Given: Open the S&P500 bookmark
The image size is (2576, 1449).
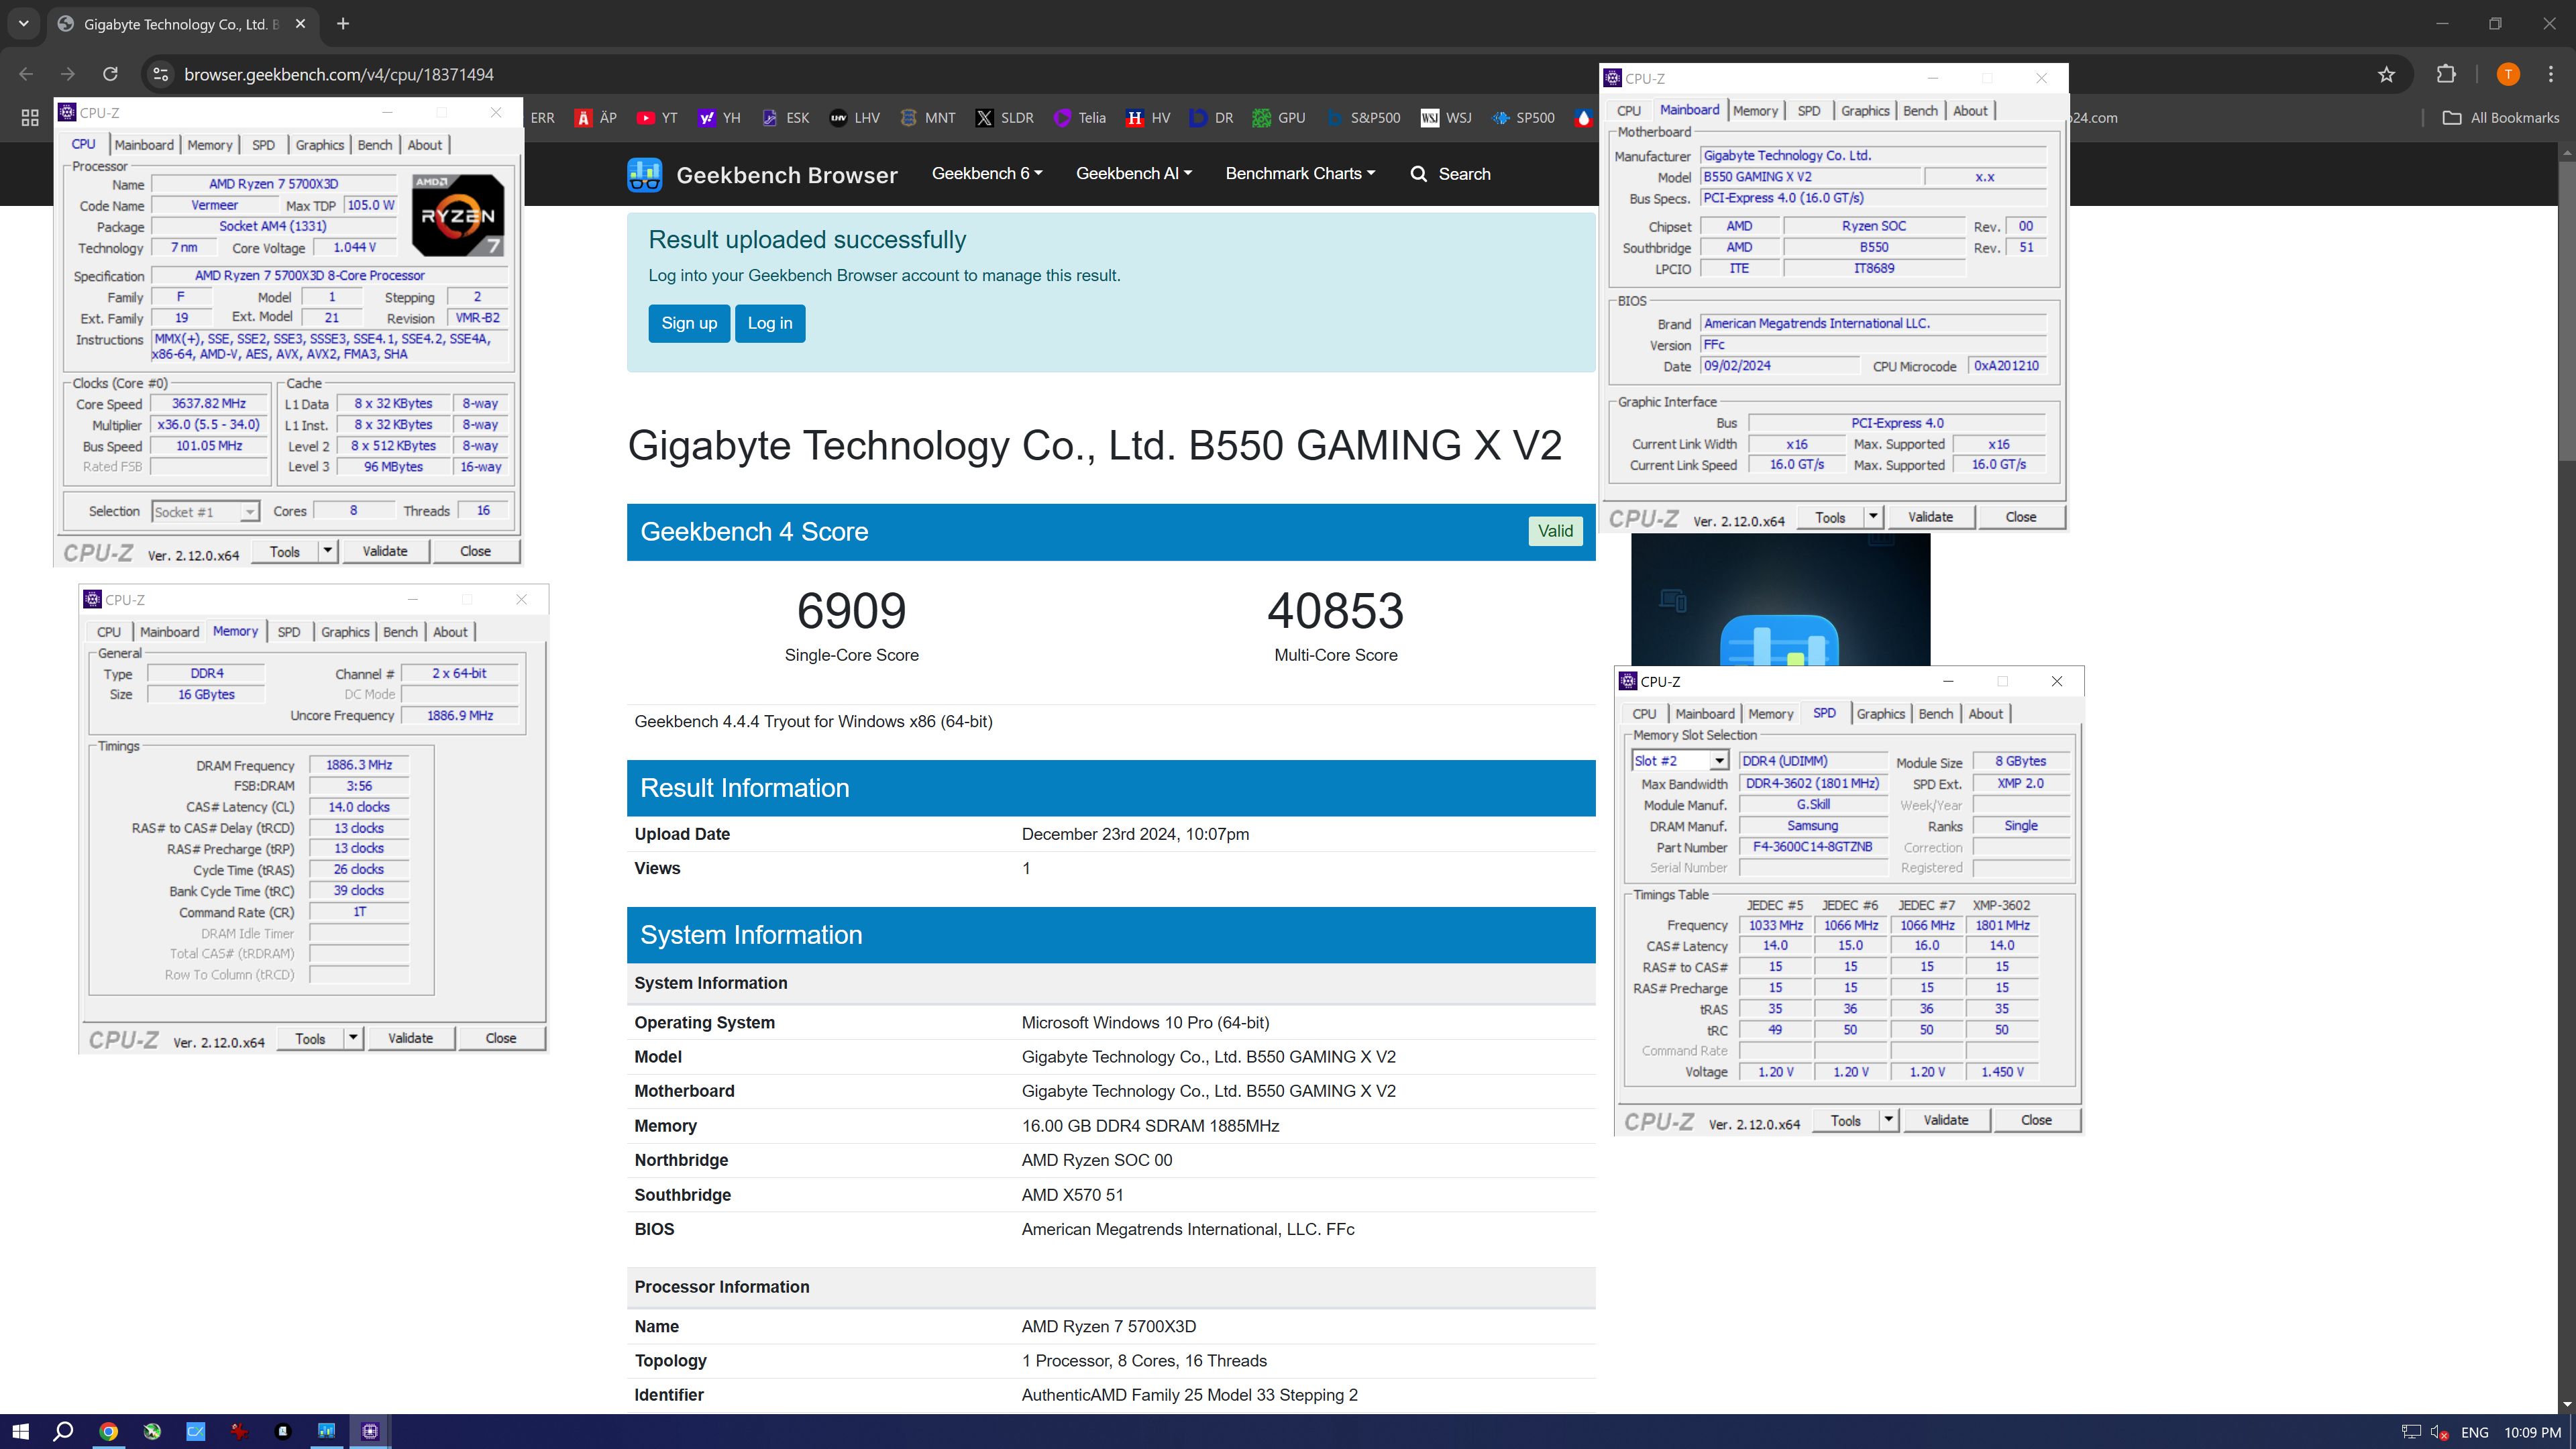Looking at the screenshot, I should pyautogui.click(x=1363, y=118).
